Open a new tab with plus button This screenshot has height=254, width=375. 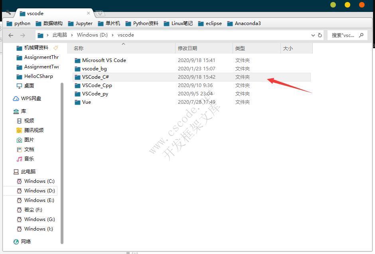click(x=100, y=14)
